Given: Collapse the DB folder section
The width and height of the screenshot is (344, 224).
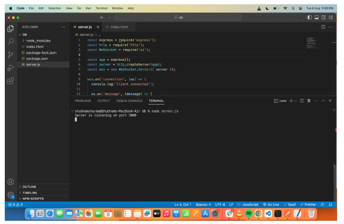Looking at the screenshot, I should (x=43, y=35).
